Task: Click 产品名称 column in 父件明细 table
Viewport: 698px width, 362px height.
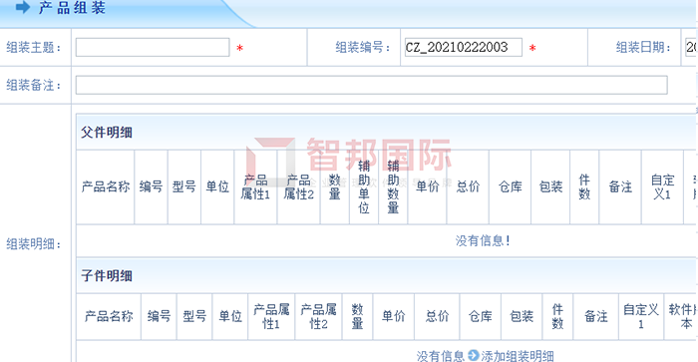Action: [x=106, y=187]
